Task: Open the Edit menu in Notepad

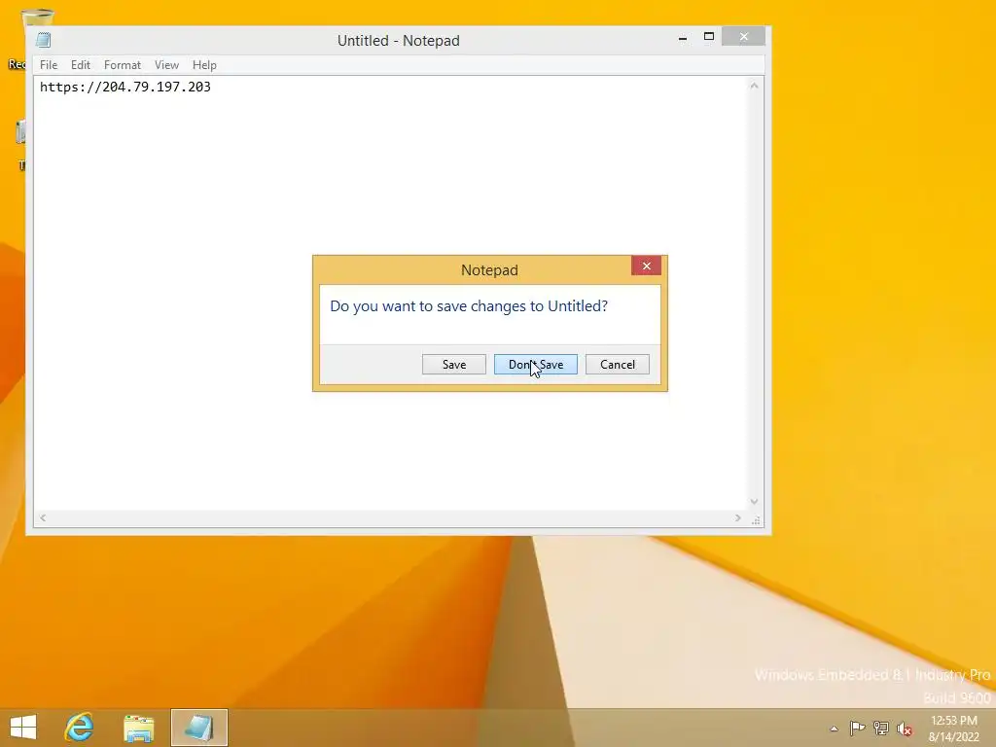Action: click(x=80, y=65)
